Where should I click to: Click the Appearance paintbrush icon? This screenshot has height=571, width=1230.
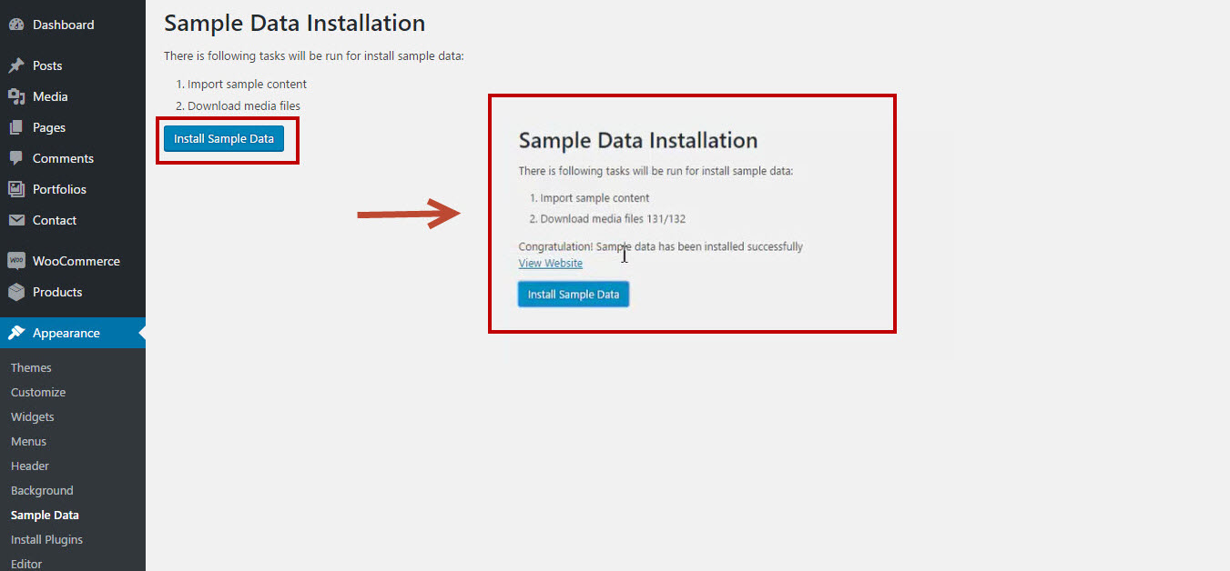(x=16, y=333)
